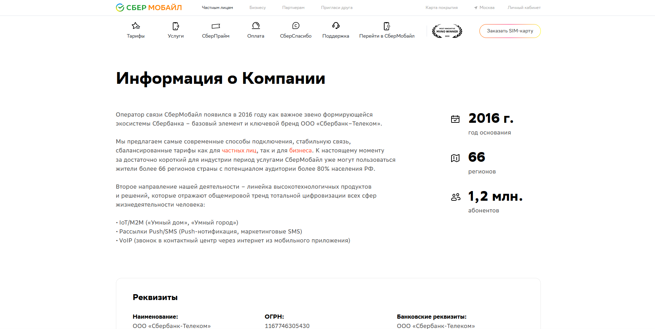Click the Тарифы star icon
Viewport: 655px width, 329px height.
pos(136,26)
